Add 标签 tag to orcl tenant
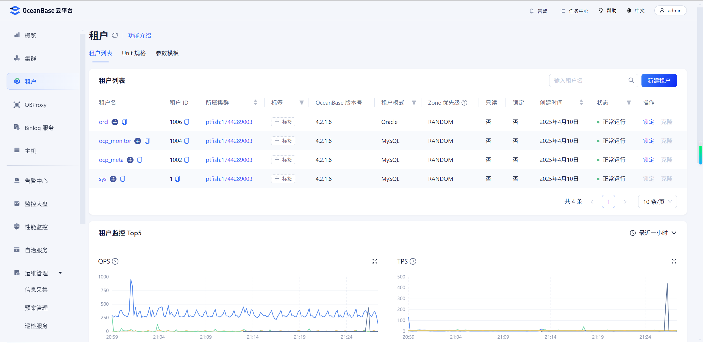 pos(283,122)
